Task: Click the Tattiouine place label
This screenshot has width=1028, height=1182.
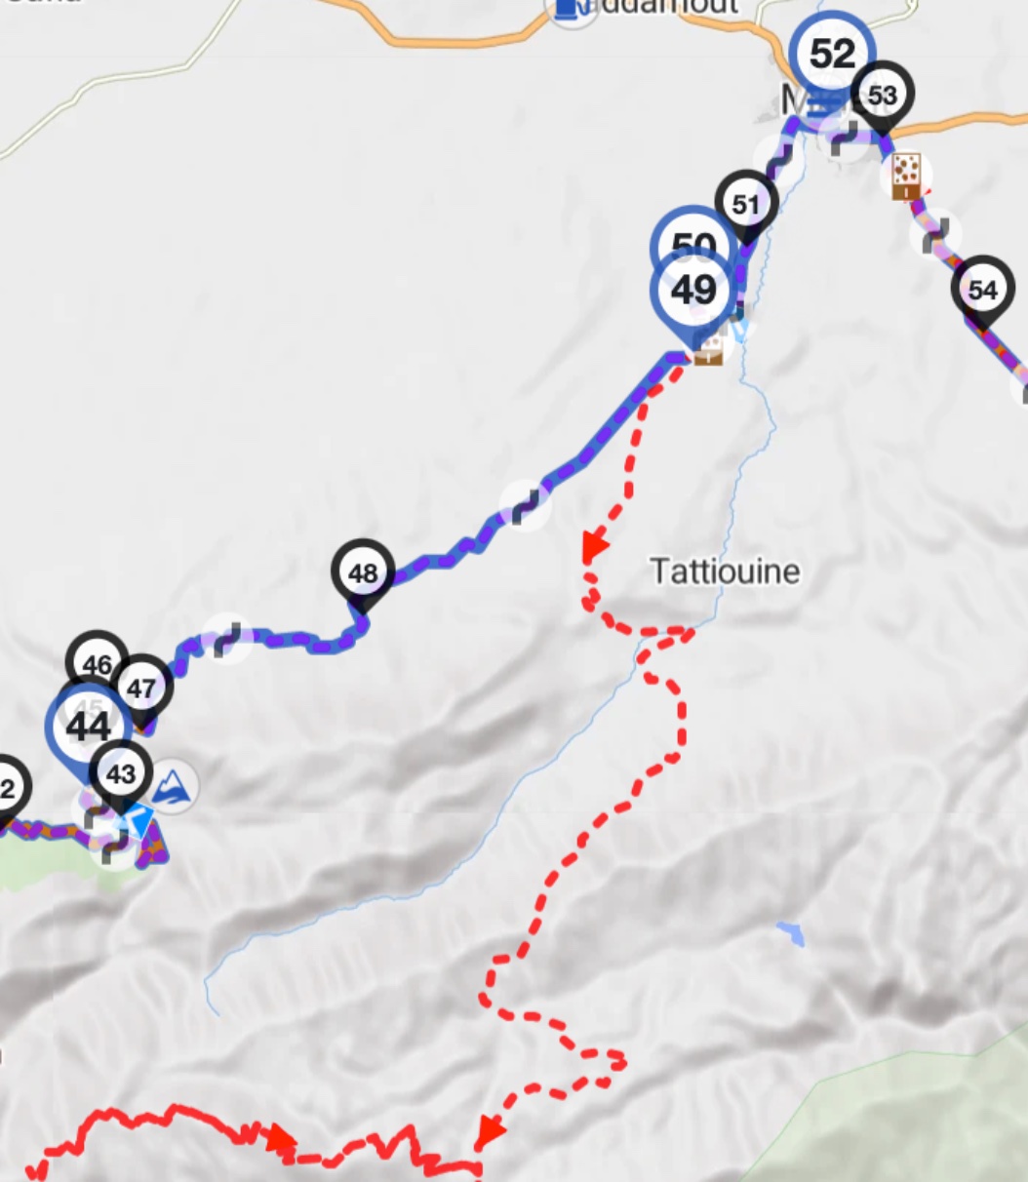Action: (725, 571)
